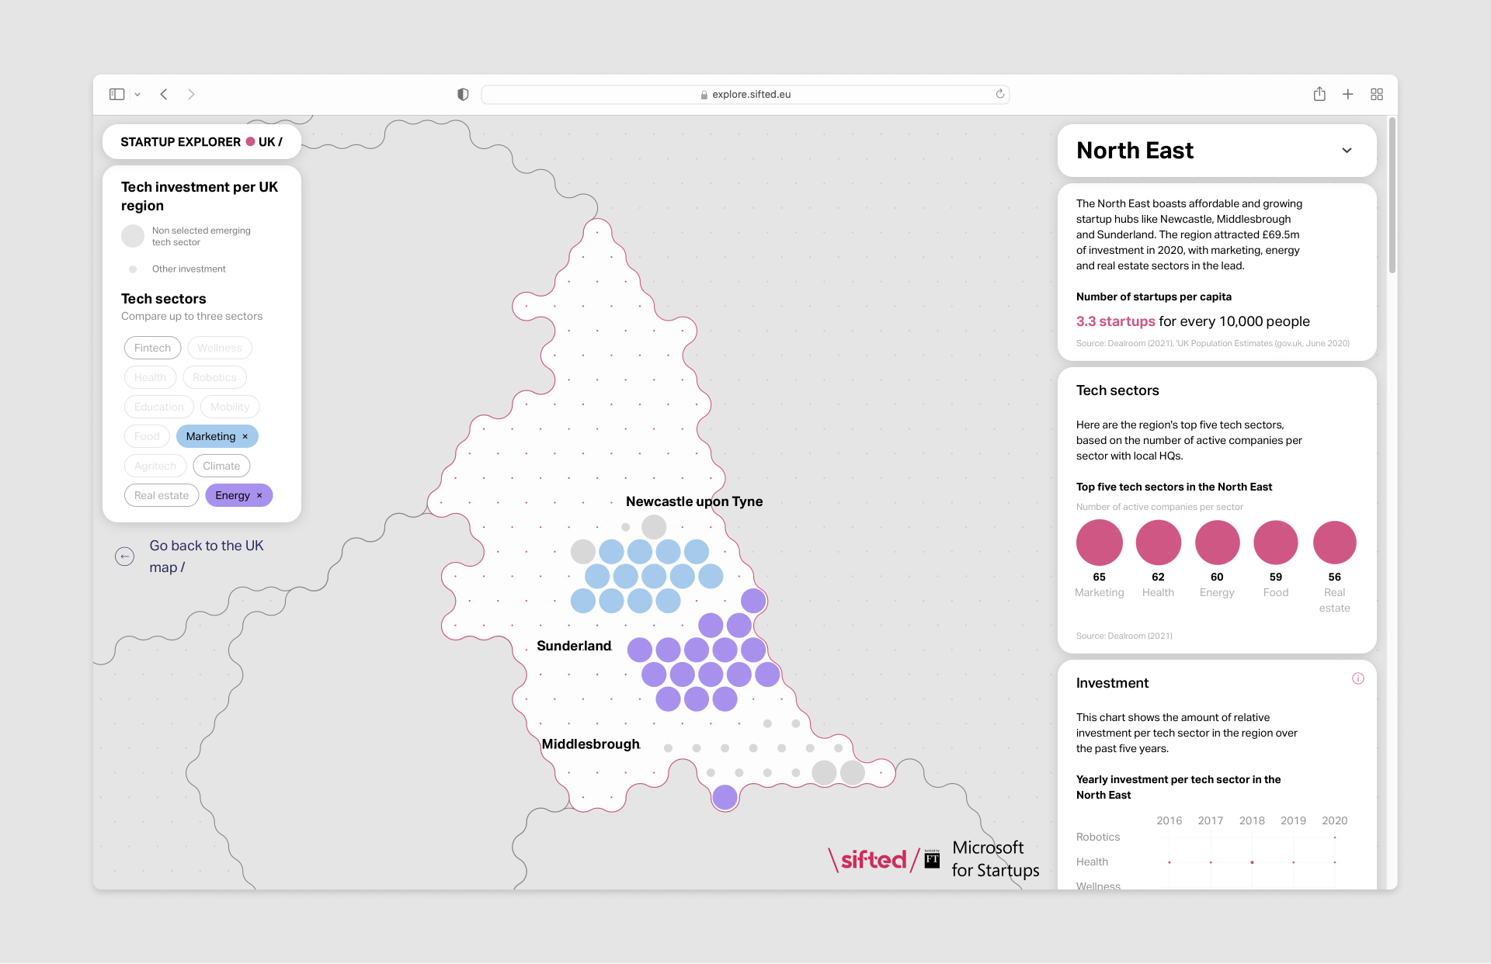Click the address bar showing explore.sifted.eu
Screen dimensions: 1491x964
(x=745, y=94)
